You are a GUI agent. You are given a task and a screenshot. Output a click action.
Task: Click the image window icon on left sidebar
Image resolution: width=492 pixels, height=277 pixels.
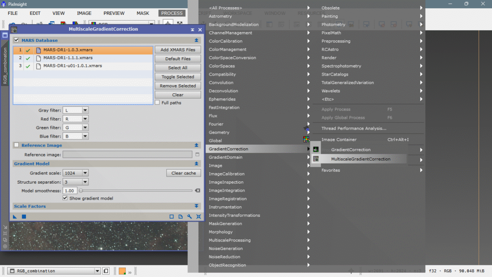click(5, 36)
